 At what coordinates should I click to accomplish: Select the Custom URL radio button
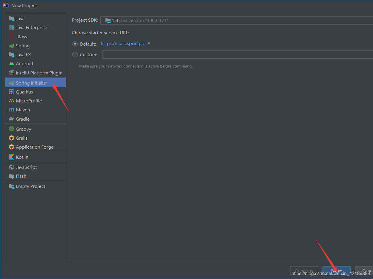pyautogui.click(x=75, y=55)
